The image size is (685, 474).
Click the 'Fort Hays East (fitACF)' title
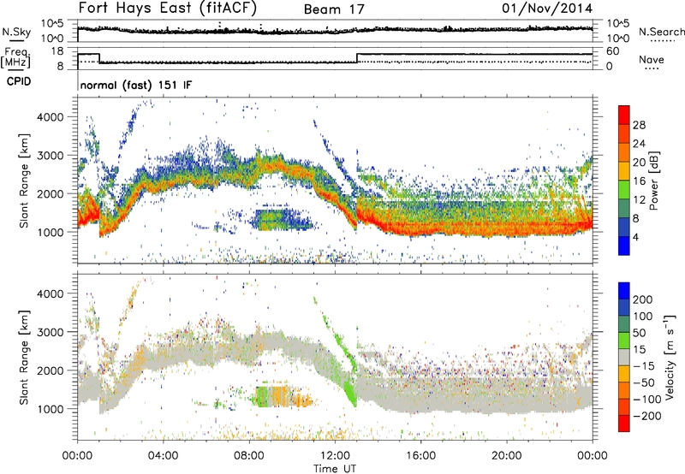[x=168, y=8]
